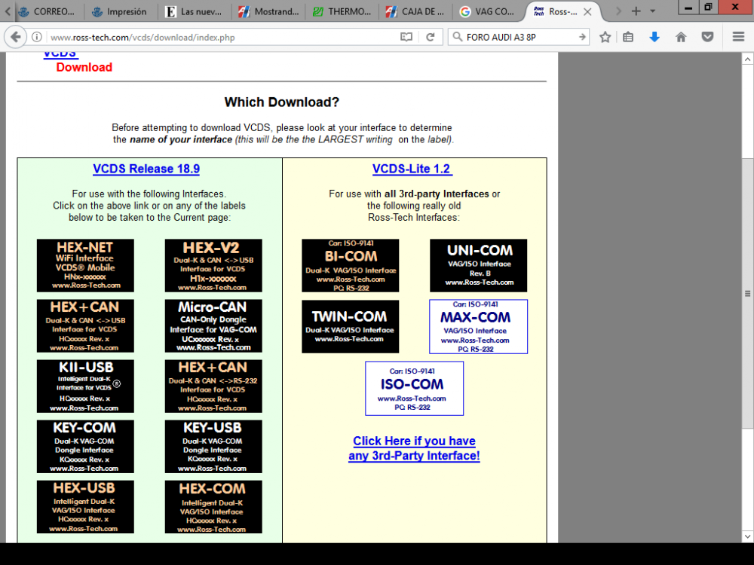Select the HEX+CAN USB interface label
This screenshot has height=565, width=754.
(x=85, y=325)
